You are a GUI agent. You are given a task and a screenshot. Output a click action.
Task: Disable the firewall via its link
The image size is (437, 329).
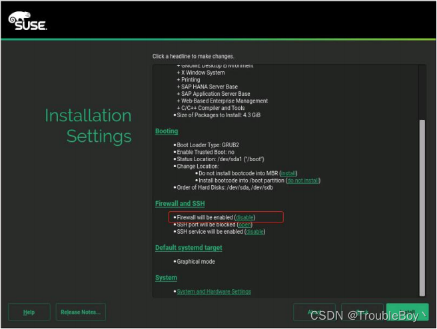click(x=244, y=218)
